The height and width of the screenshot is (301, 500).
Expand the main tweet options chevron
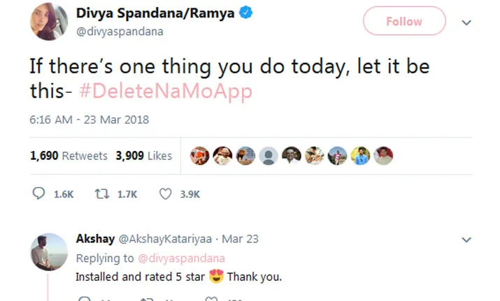click(x=467, y=22)
